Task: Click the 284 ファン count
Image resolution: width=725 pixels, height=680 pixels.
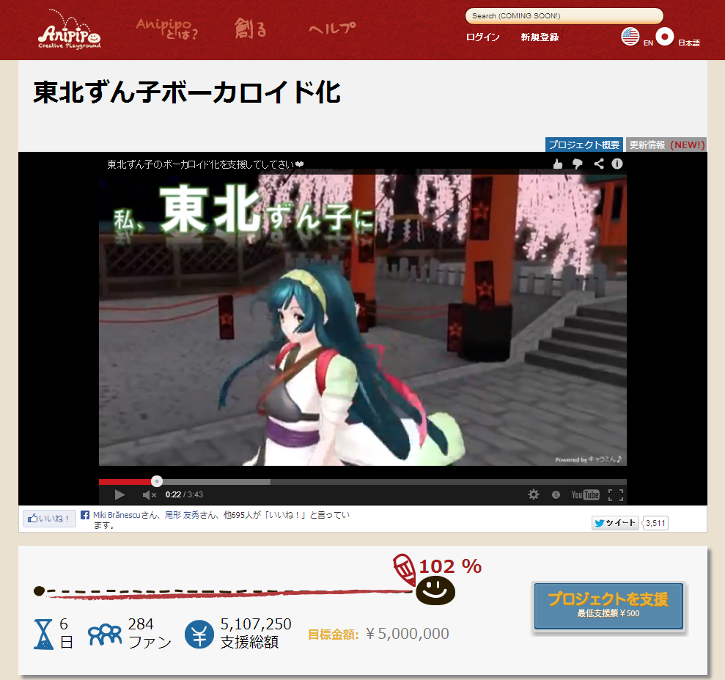Action: pyautogui.click(x=150, y=633)
